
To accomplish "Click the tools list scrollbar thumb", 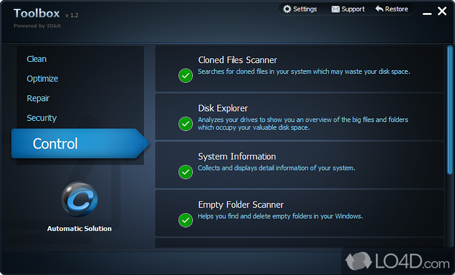I will (x=450, y=110).
